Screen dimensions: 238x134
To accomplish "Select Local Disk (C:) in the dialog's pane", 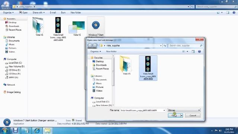I will point(103,102).
